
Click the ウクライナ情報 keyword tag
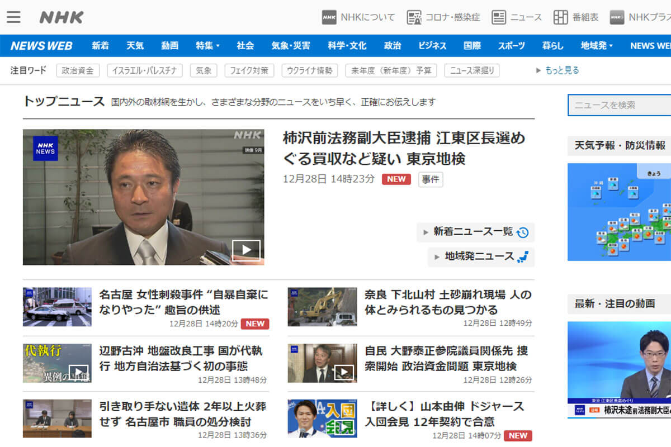coord(310,70)
